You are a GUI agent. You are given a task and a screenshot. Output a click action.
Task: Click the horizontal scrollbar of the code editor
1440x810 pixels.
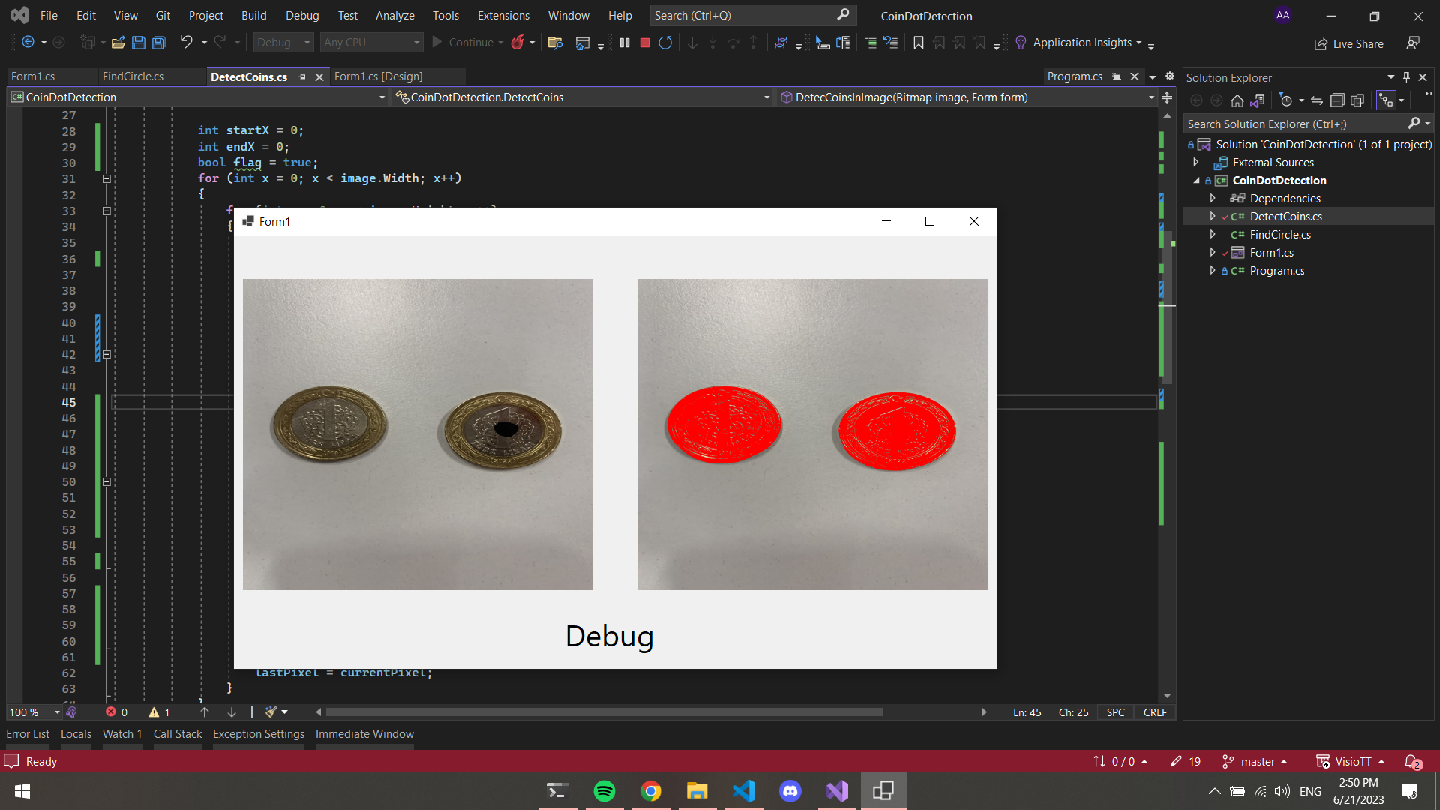(604, 712)
